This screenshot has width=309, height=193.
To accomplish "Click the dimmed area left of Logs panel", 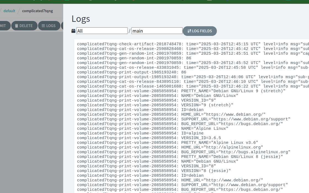I will pos(31,110).
